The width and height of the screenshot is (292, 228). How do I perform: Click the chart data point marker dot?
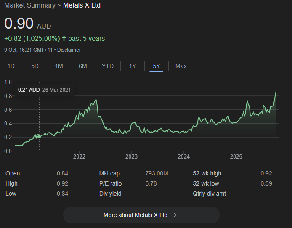point(39,137)
